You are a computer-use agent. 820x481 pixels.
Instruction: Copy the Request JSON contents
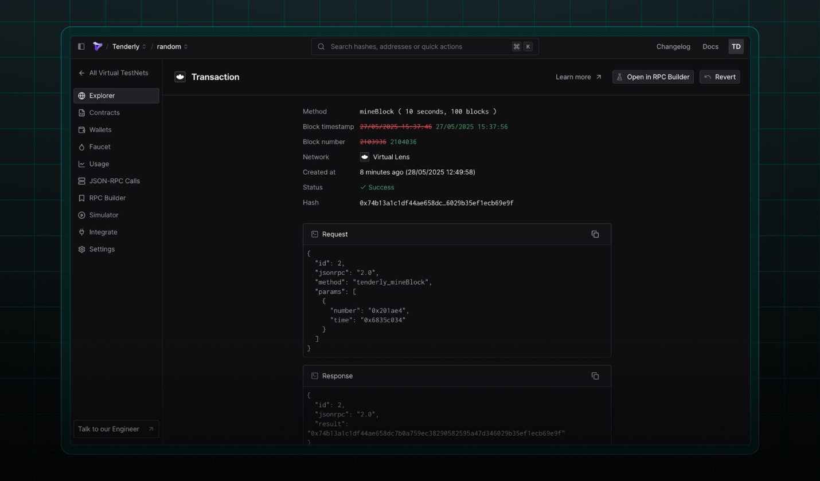595,234
